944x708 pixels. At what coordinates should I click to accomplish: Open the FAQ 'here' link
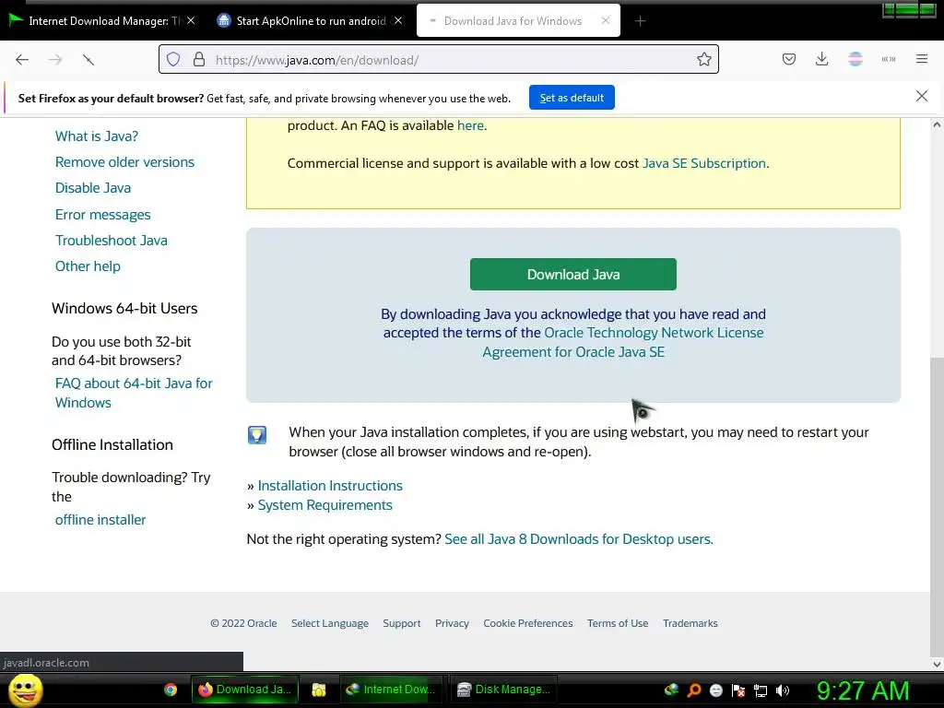[470, 125]
